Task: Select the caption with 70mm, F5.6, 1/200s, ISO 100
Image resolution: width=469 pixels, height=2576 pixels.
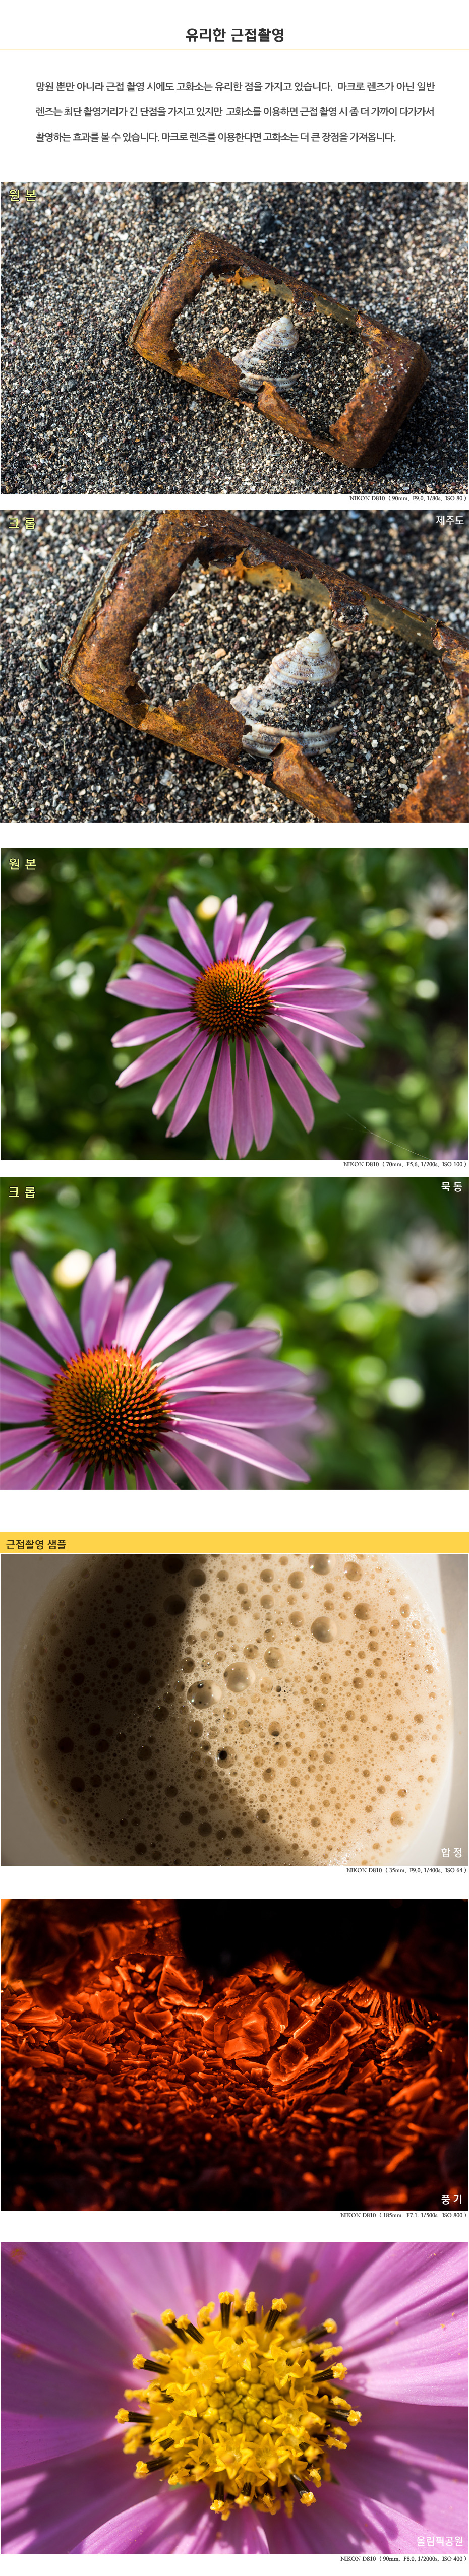Action: (405, 1165)
